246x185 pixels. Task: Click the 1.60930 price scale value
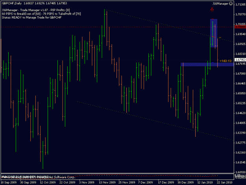[x=240, y=172]
